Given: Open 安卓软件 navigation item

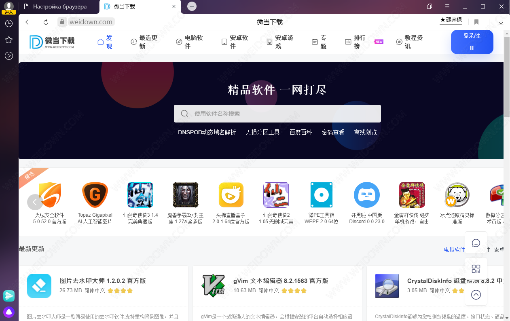Looking at the screenshot, I should (235, 42).
